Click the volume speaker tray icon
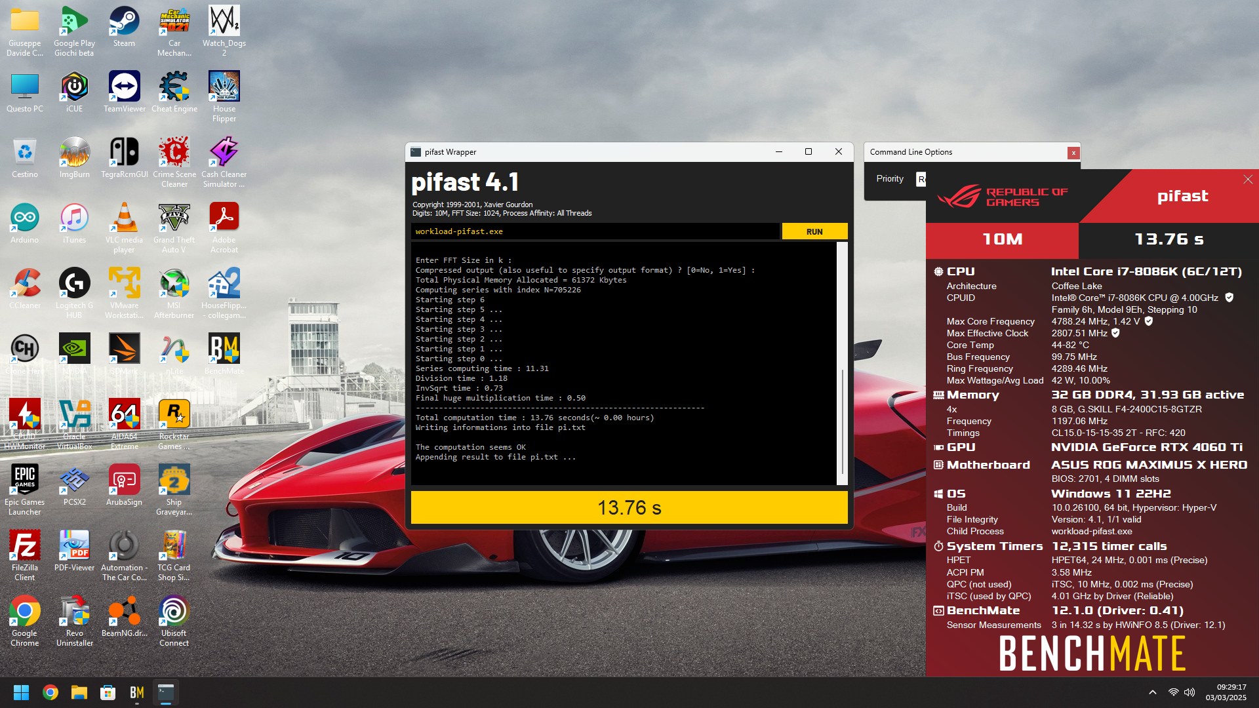The height and width of the screenshot is (708, 1259). tap(1189, 692)
